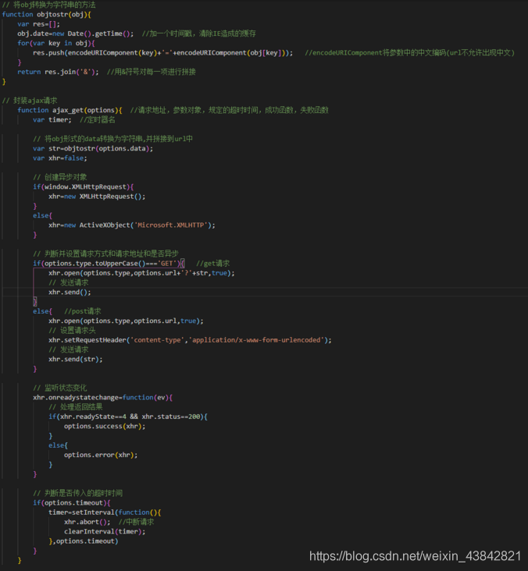
Task: Click 'xhr=new XMLHttpRequest();' line
Action: click(97, 197)
